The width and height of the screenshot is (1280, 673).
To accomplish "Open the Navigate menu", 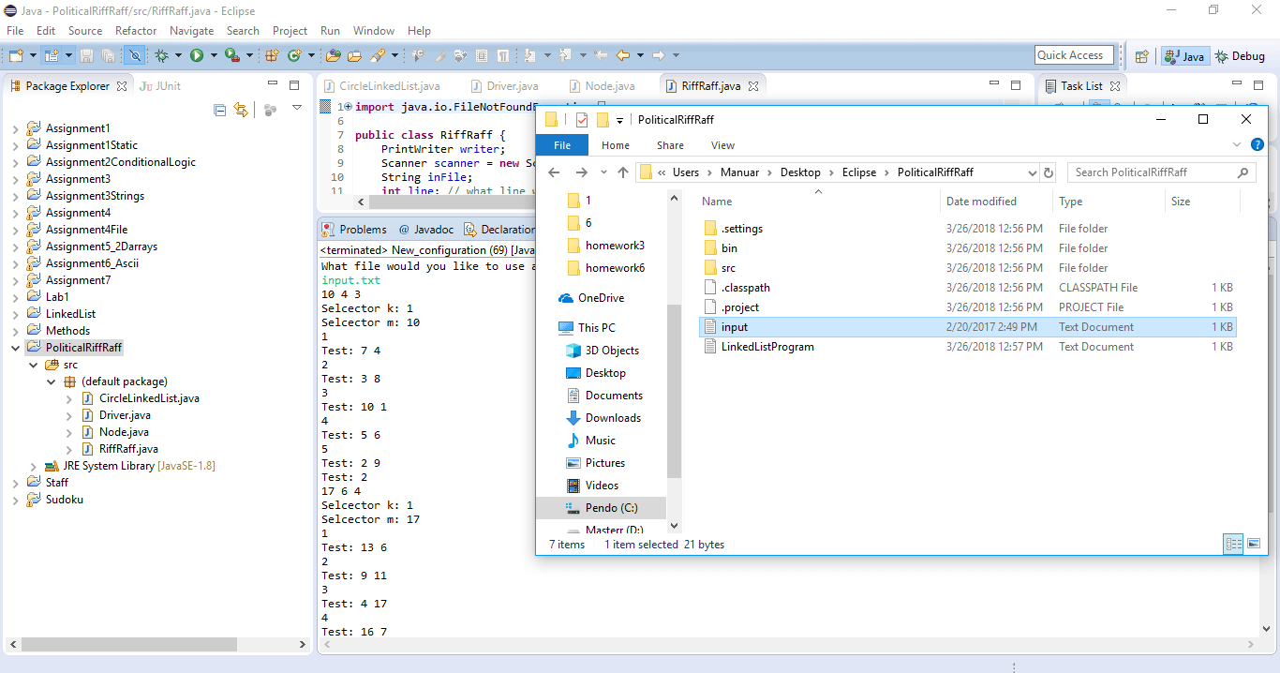I will coord(191,31).
